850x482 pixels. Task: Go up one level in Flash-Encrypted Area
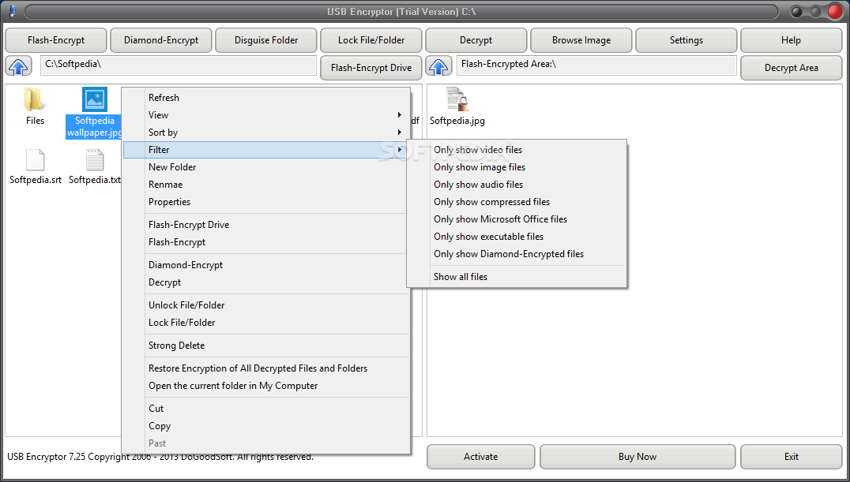438,67
